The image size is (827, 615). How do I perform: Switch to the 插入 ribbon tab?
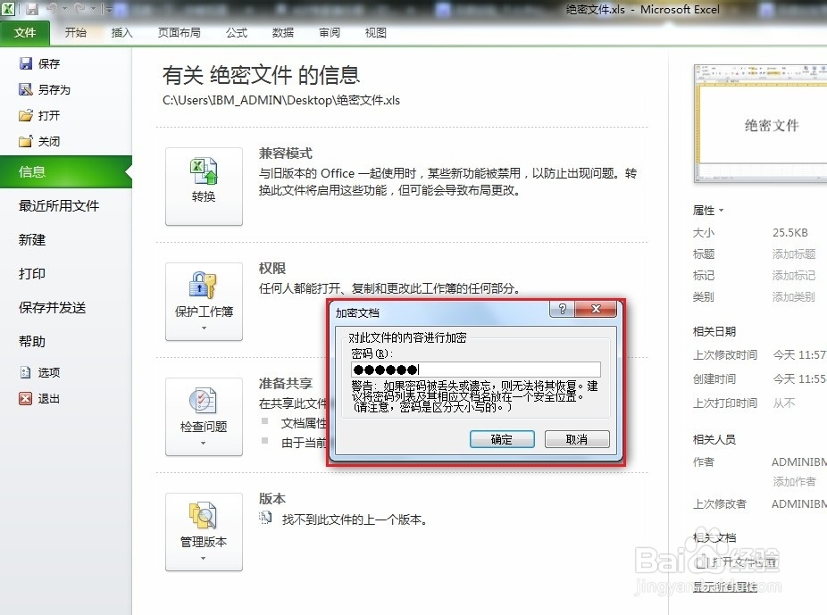pos(121,33)
